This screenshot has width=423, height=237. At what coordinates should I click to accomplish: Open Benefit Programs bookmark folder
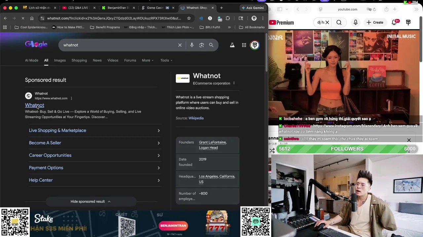point(105,27)
